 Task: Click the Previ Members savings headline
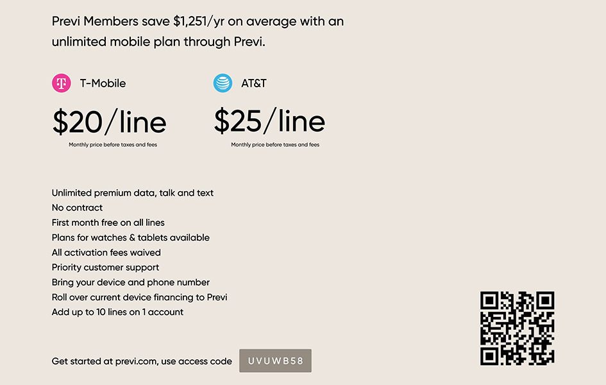(x=198, y=31)
